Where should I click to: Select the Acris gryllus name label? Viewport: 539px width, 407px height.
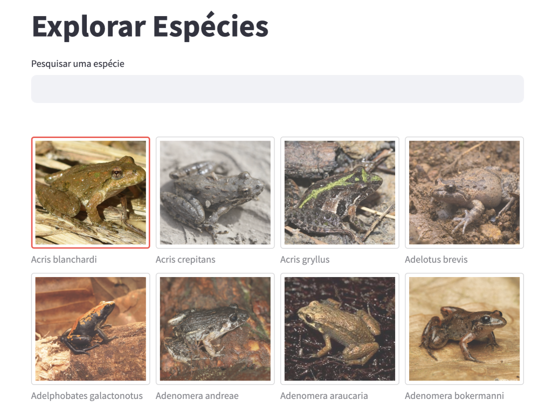coord(305,259)
